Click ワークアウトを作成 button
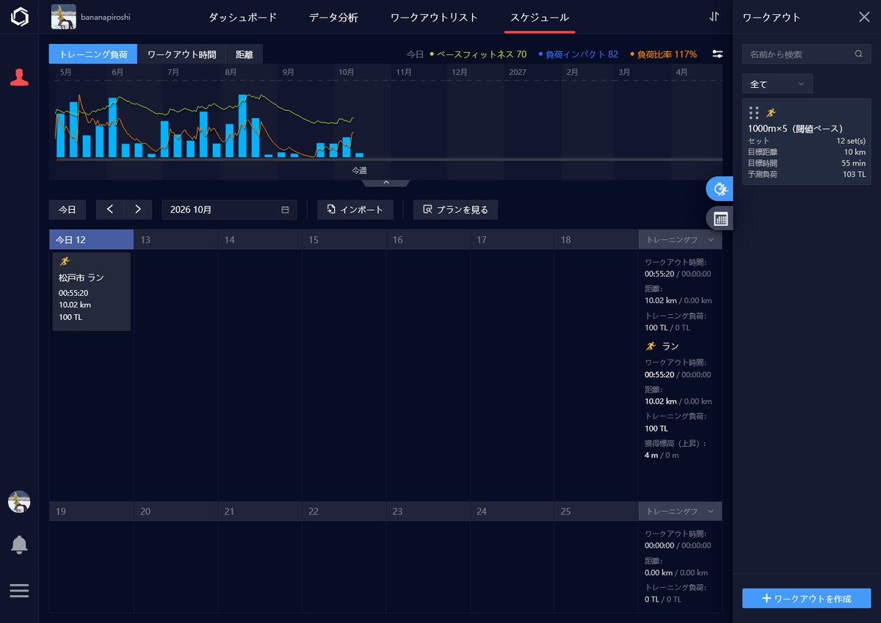881x623 pixels. (x=807, y=598)
